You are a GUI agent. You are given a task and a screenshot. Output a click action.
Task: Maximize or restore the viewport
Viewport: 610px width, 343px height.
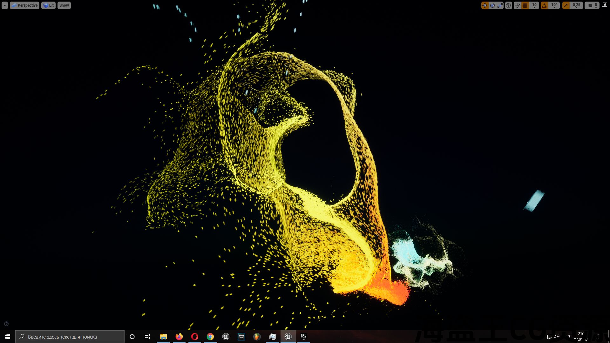coord(605,5)
